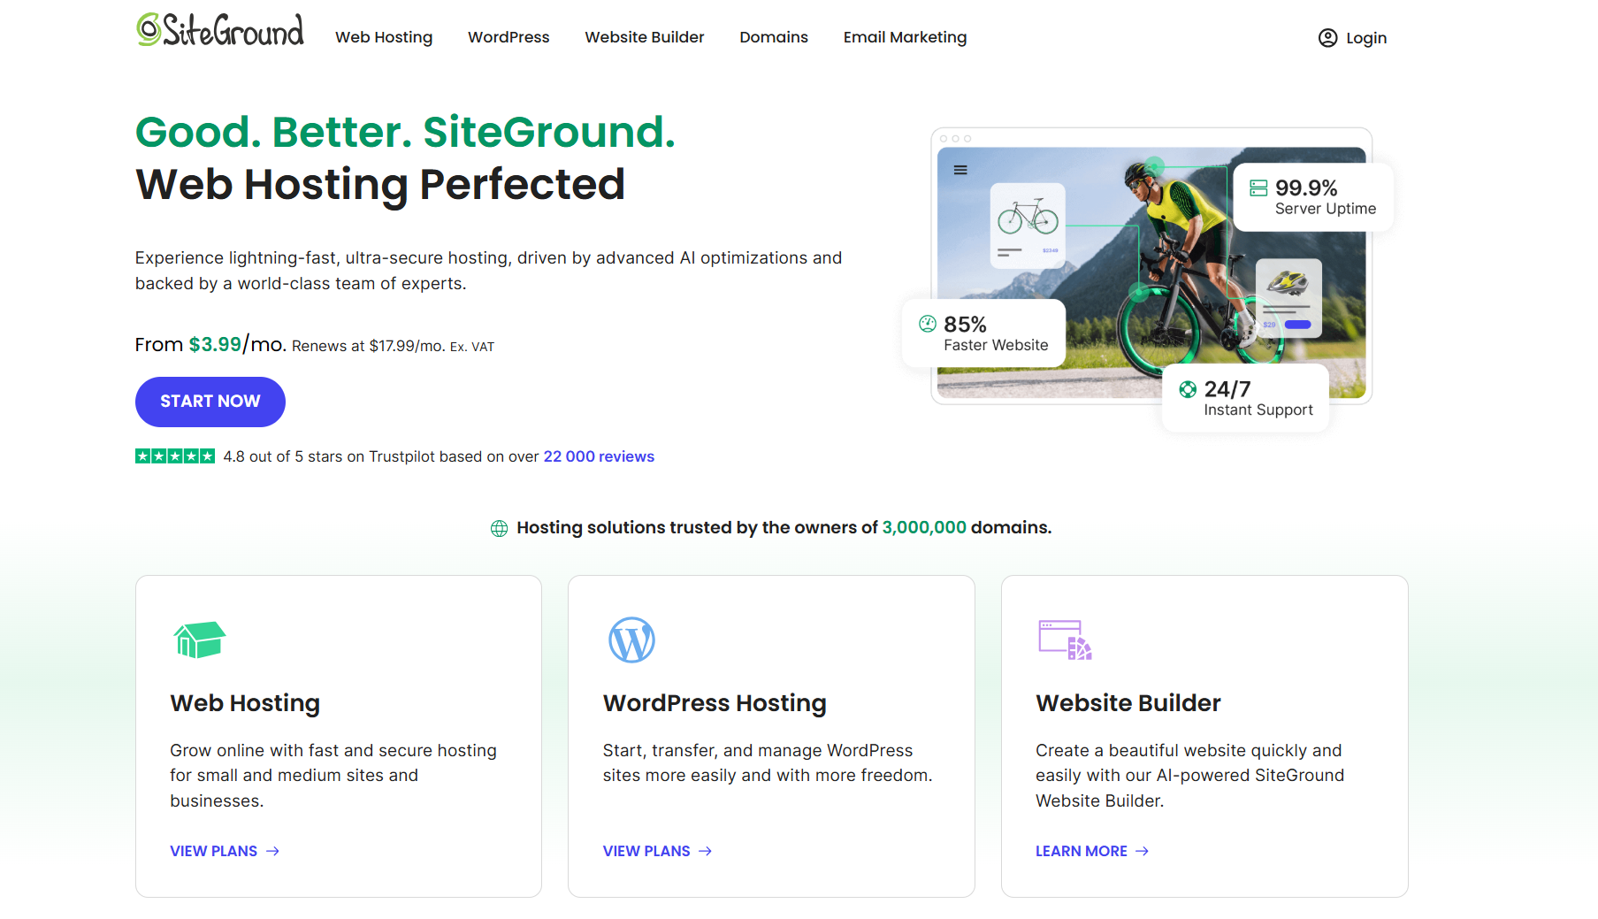
Task: Click the globe icon beside the domains text
Action: [x=499, y=527]
